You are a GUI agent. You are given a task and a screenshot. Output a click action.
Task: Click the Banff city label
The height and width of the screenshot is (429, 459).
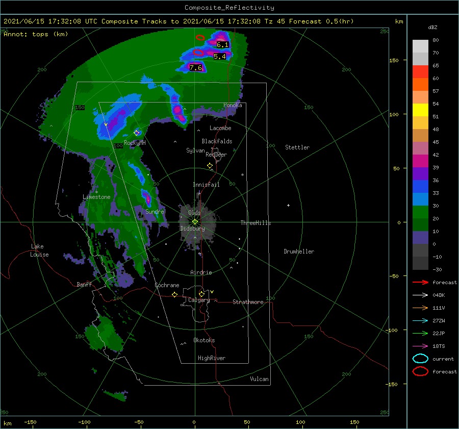point(84,284)
